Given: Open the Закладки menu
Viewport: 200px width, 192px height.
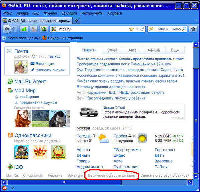Looking at the screenshot, I should pyautogui.click(x=69, y=13).
